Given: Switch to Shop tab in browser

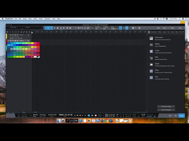Looking at the screenshot, I should click(177, 32).
